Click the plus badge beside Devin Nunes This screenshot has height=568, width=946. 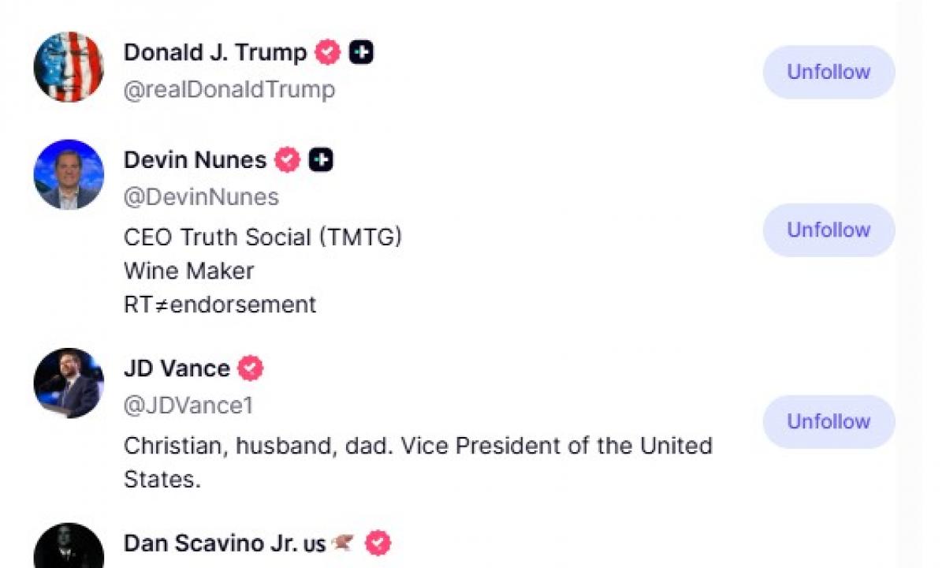321,160
